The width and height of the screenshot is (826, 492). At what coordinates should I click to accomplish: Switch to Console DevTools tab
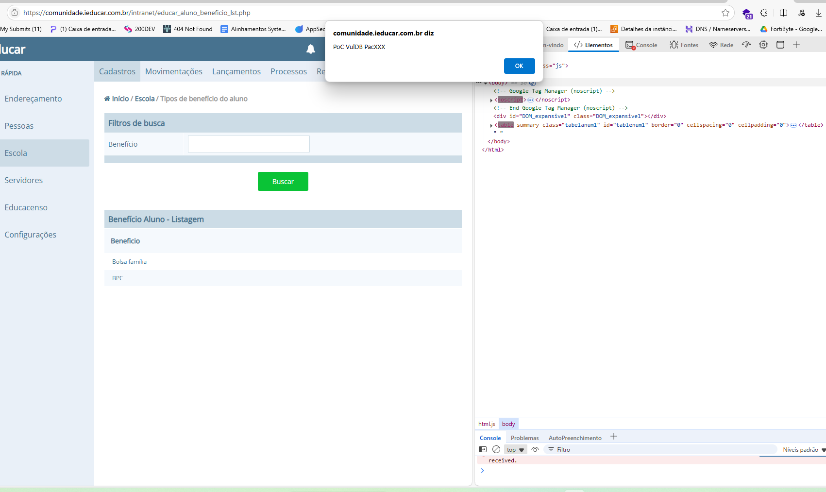click(641, 45)
